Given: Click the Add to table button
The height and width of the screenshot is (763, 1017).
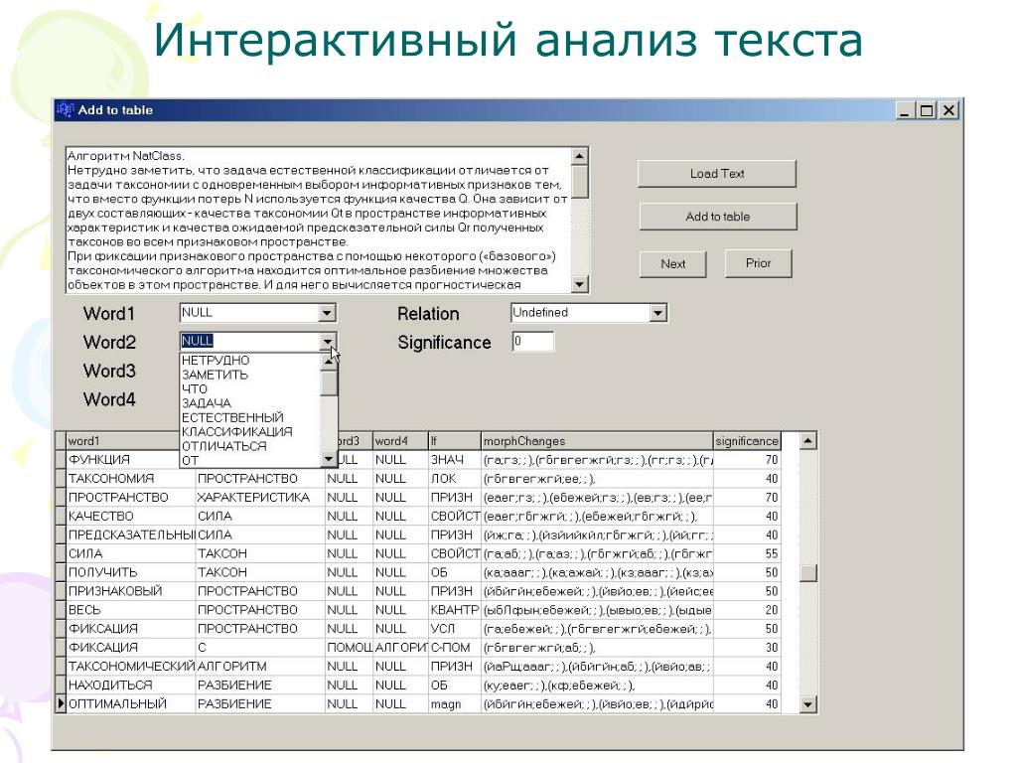Looking at the screenshot, I should tap(717, 217).
